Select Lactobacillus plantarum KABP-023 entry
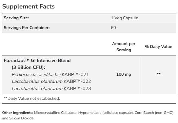This screenshot has width=178, height=123. 51,88
